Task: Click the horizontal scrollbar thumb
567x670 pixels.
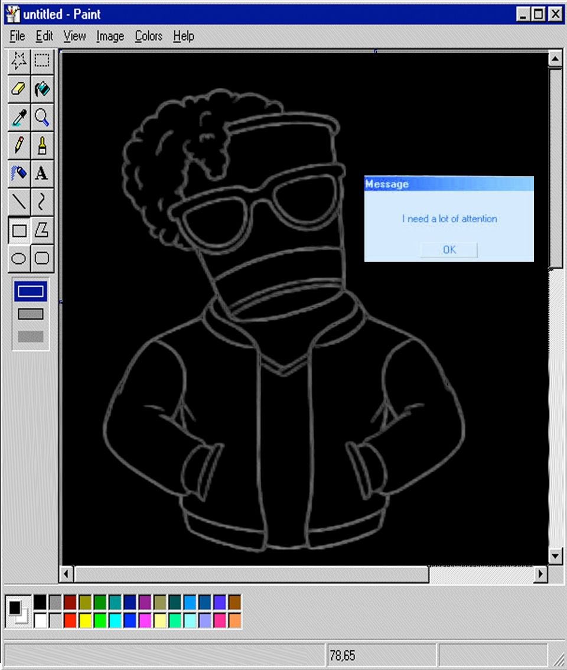Action: click(251, 574)
